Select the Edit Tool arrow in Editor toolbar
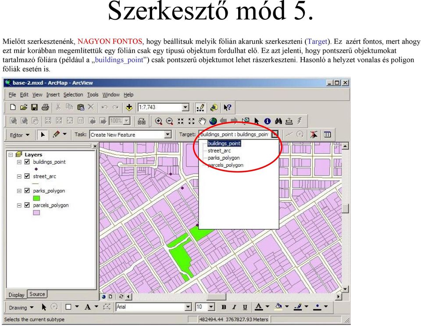This screenshot has width=421, height=327. pyautogui.click(x=43, y=134)
